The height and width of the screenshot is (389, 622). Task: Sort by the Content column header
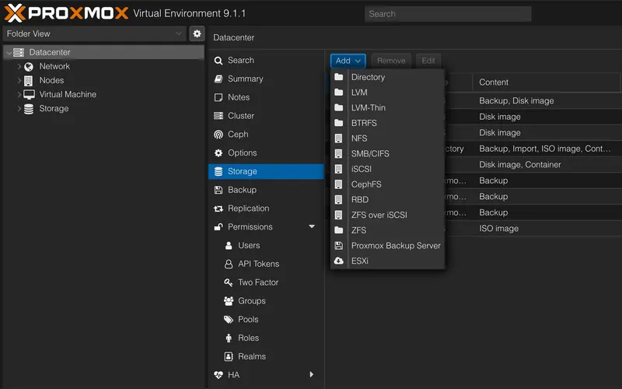tap(547, 82)
